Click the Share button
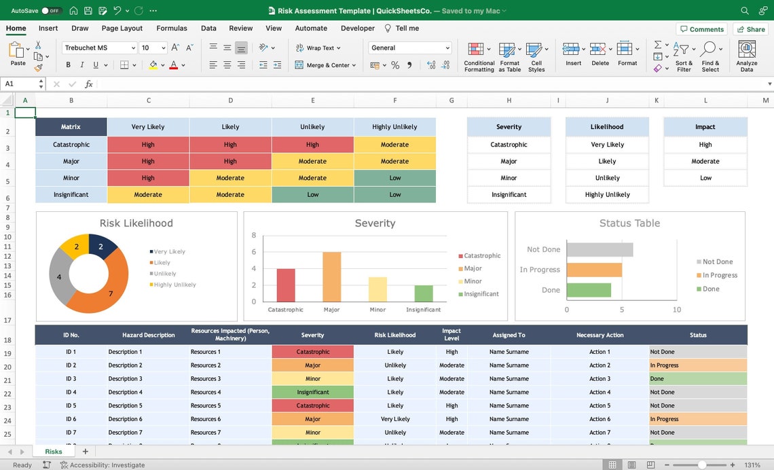 click(x=750, y=29)
